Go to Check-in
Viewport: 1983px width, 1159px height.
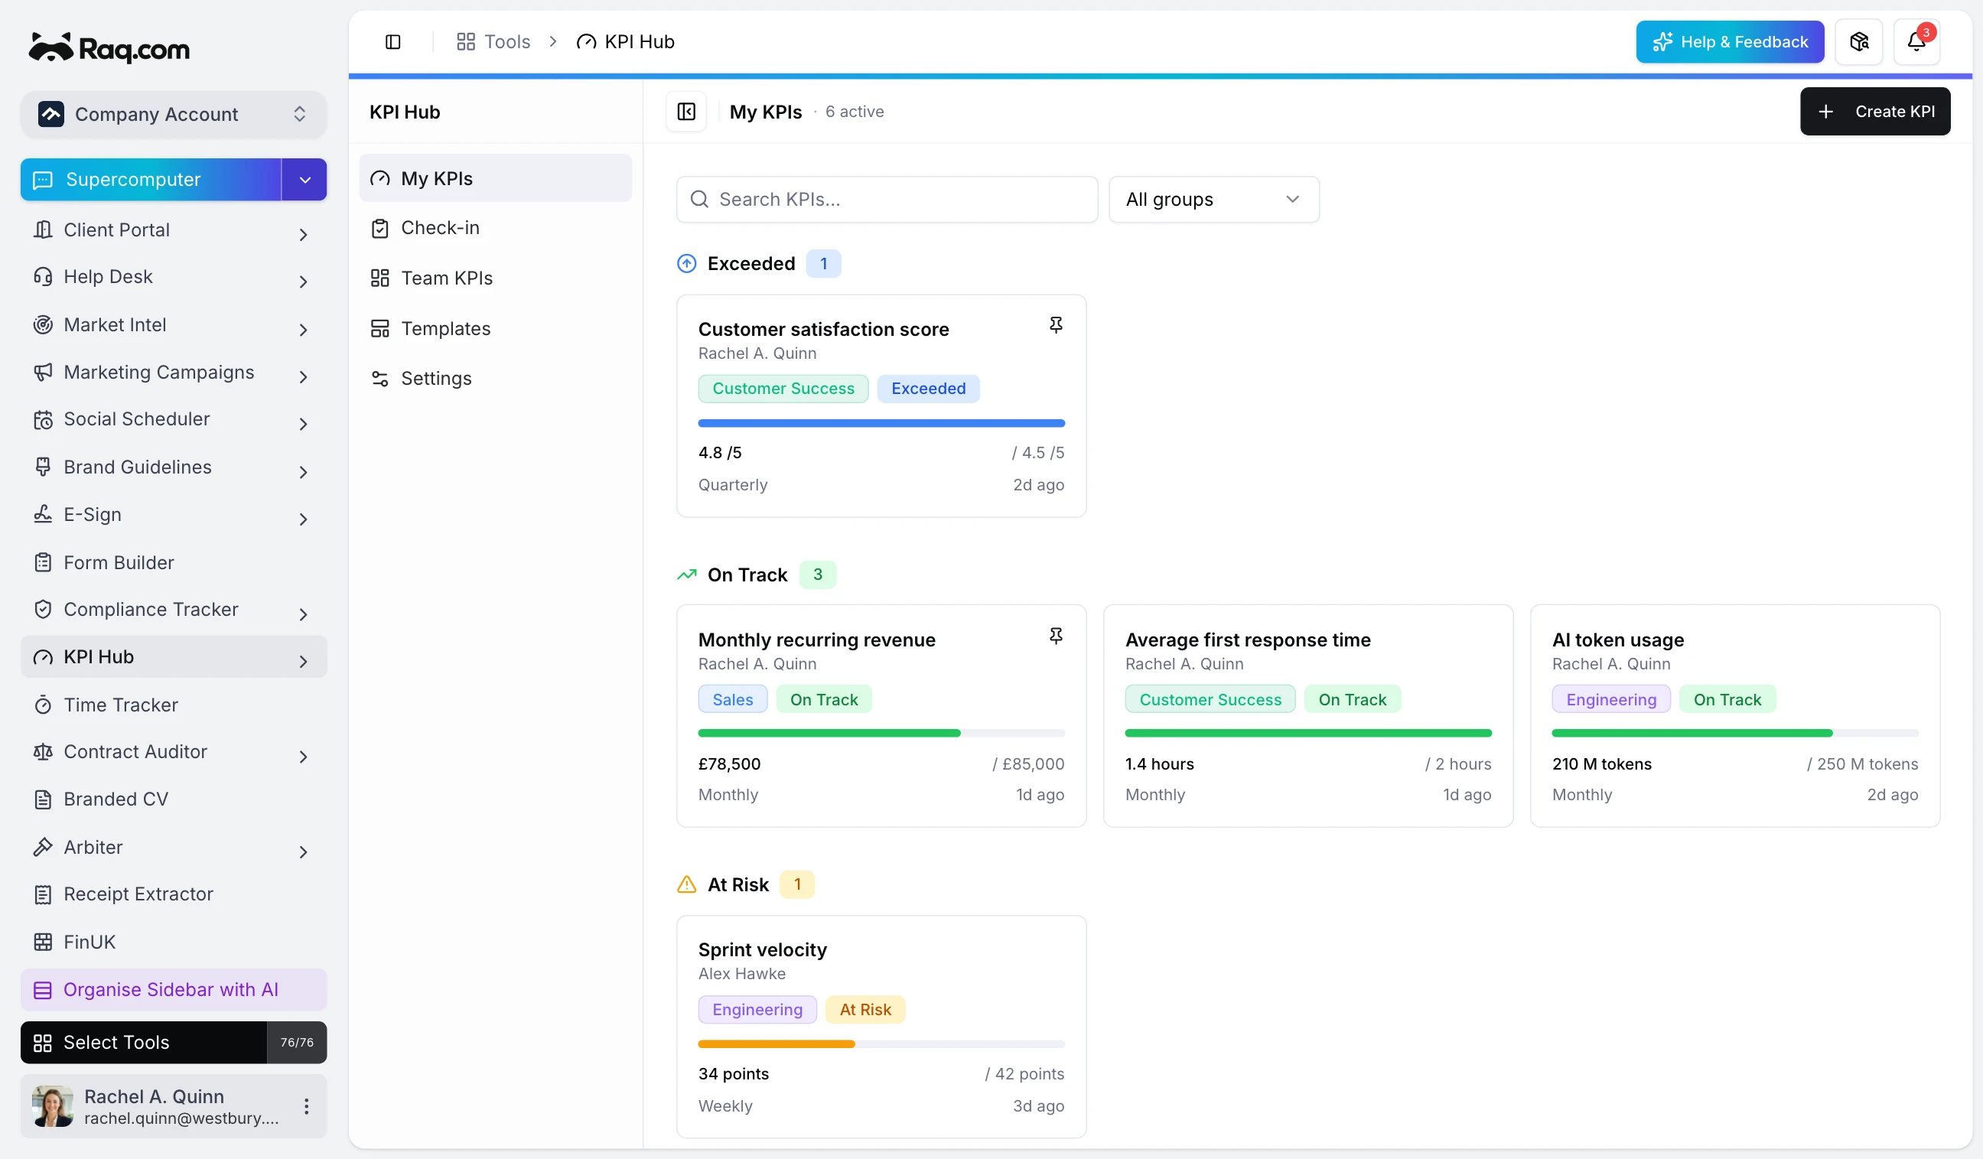tap(496, 228)
